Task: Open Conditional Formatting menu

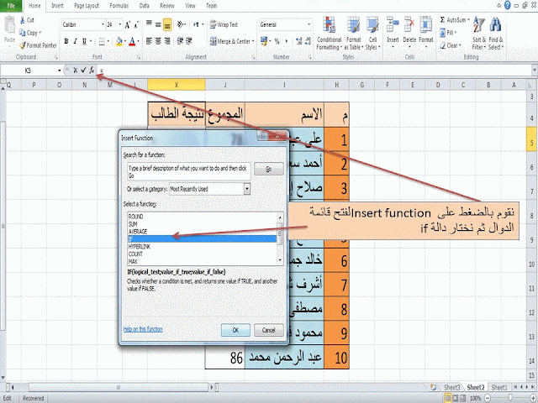Action: click(329, 34)
